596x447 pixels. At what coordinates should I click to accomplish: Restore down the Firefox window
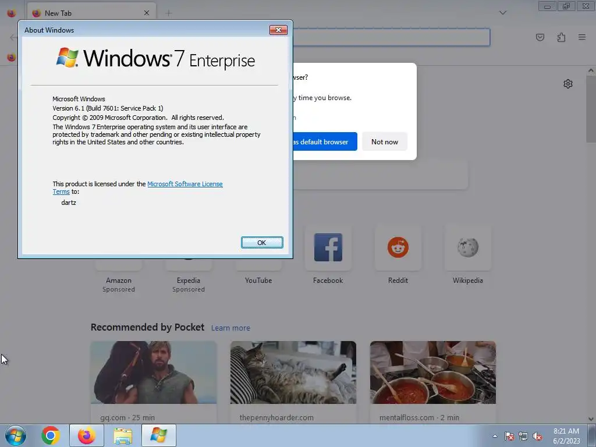566,6
